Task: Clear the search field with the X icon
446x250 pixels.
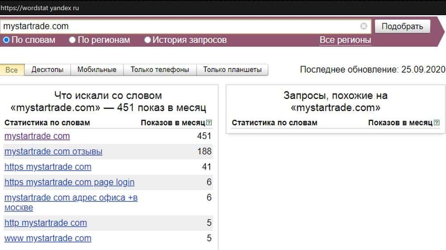Action: coord(363,26)
